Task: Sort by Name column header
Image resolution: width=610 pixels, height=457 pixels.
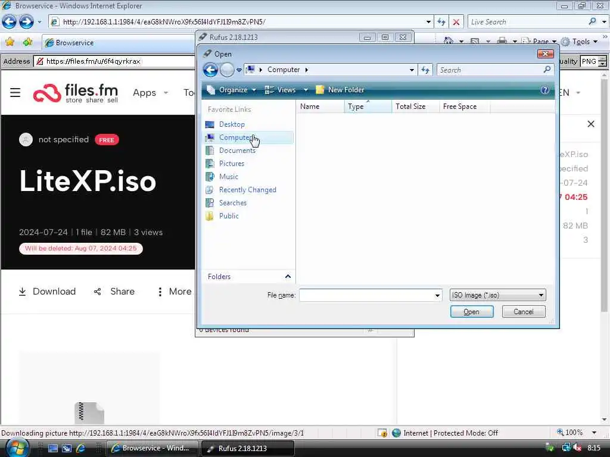Action: pos(320,107)
